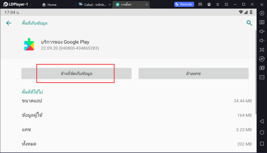
Task: Open the more tools ellipsis icon
Action: coord(262,77)
